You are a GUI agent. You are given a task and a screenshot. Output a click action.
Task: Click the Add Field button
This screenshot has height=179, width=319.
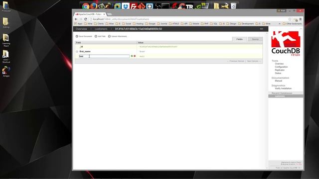100,36
